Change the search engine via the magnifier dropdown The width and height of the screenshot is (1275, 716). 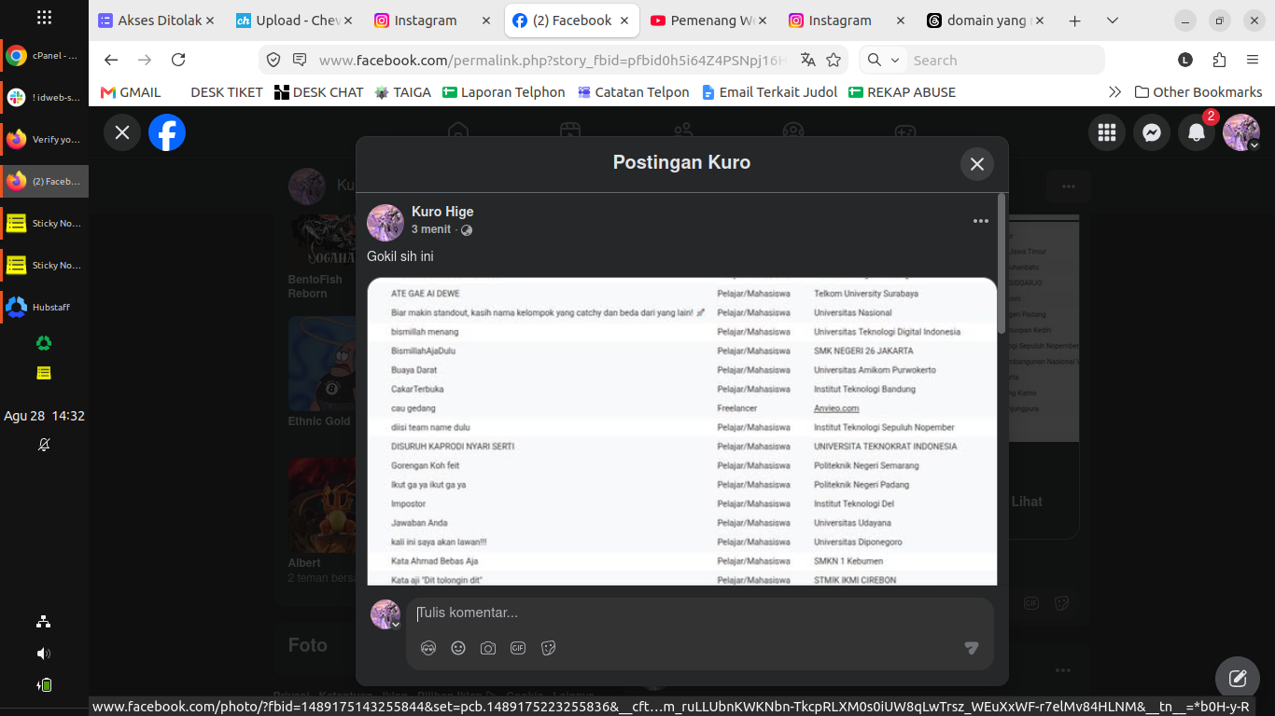(x=883, y=60)
